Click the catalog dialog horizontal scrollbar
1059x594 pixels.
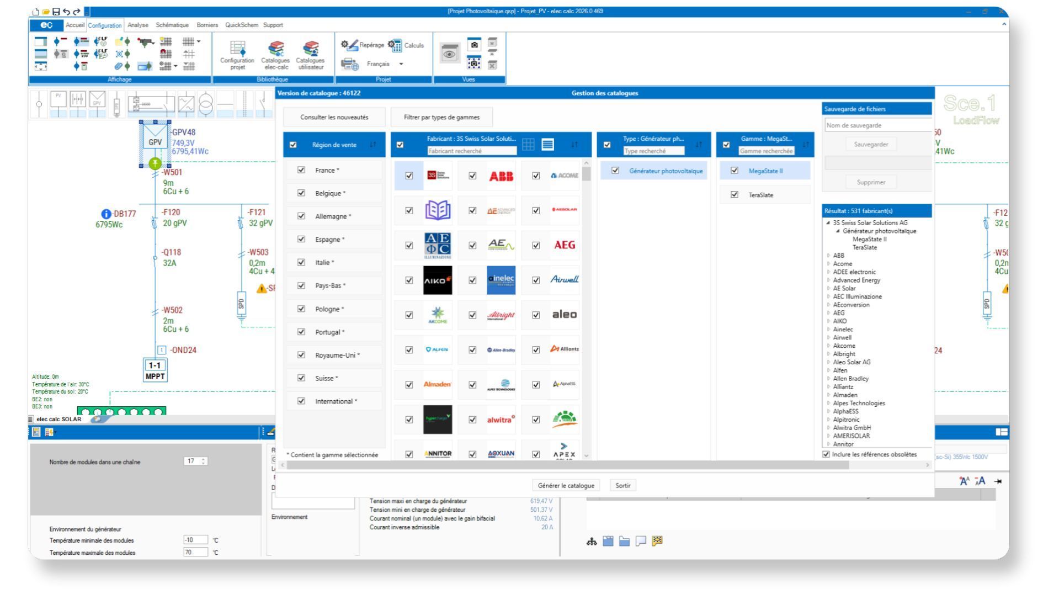(x=568, y=465)
